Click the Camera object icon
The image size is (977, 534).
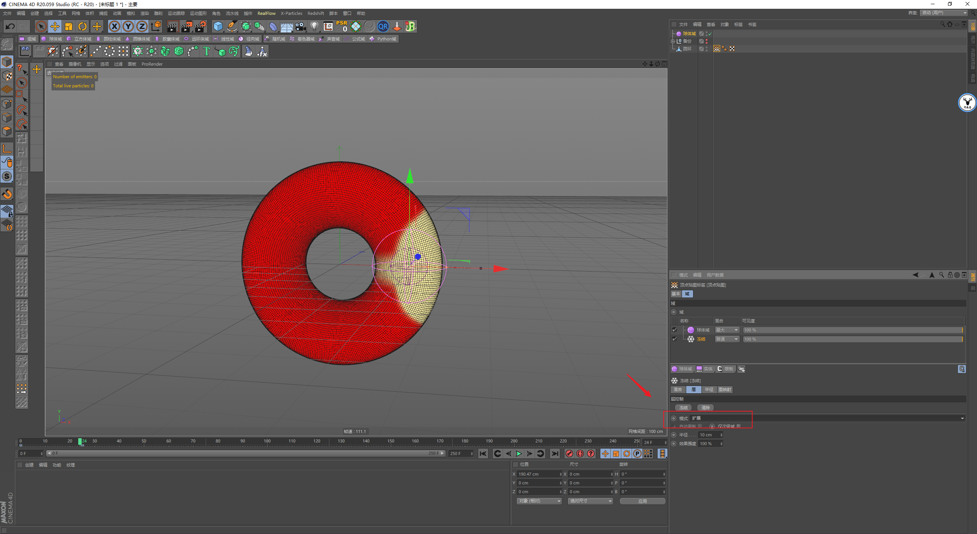pos(301,26)
